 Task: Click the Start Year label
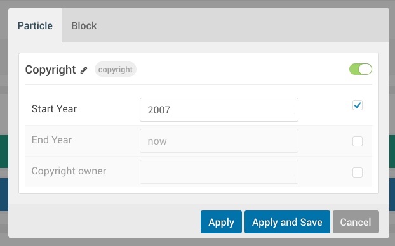[x=54, y=108]
